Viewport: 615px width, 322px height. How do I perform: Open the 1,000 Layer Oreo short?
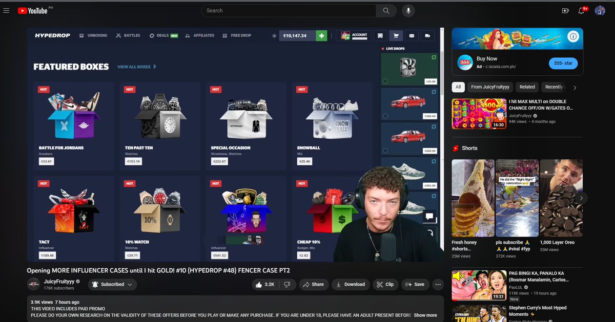[561, 198]
